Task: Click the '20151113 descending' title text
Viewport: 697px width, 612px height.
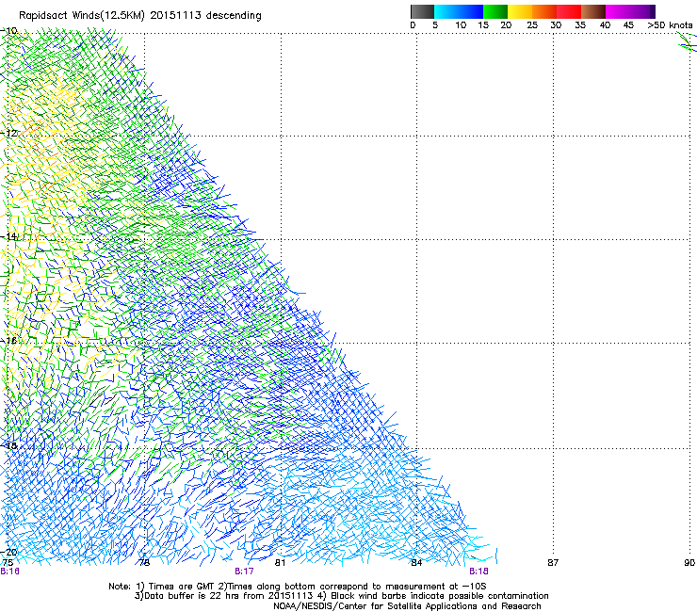Action: pyautogui.click(x=206, y=16)
